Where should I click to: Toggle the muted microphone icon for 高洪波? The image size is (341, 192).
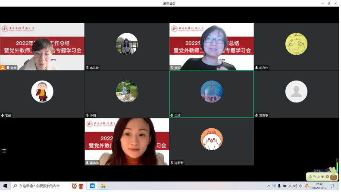pos(88,68)
